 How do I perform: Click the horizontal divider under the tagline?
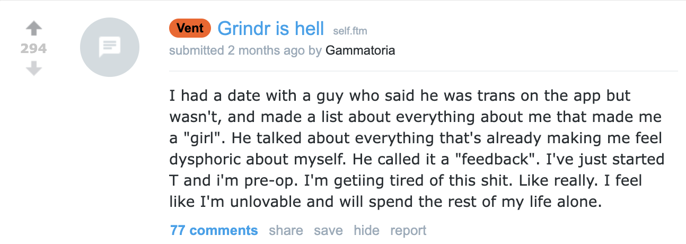point(423,71)
